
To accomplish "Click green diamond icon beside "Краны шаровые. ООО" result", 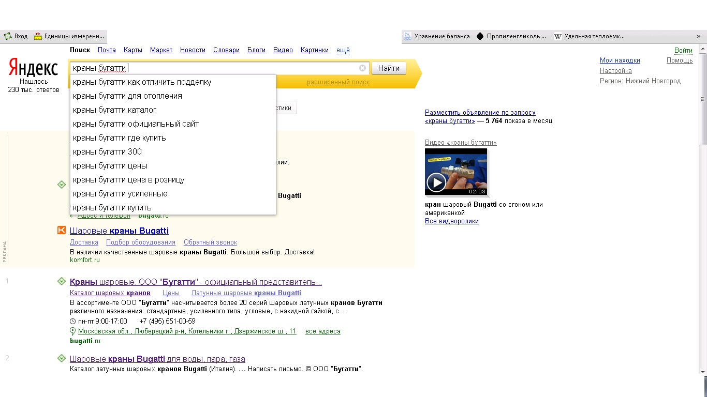I will click(62, 282).
